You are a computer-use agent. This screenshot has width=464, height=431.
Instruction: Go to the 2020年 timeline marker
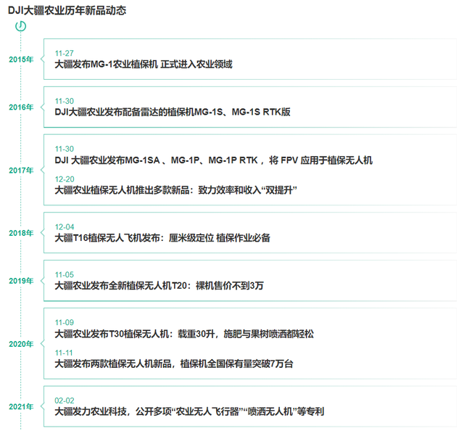21,344
